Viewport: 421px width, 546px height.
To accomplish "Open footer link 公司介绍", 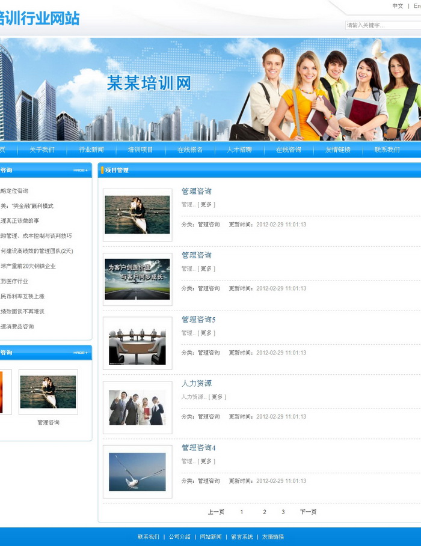I will [x=180, y=536].
